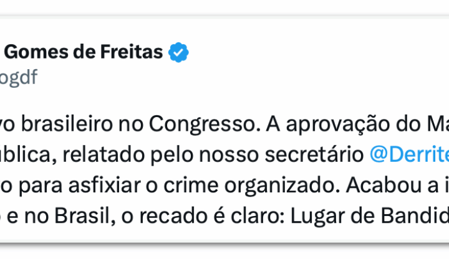Click the blue verified badge icon
Viewport: 449px width, 259px height.
179,54
